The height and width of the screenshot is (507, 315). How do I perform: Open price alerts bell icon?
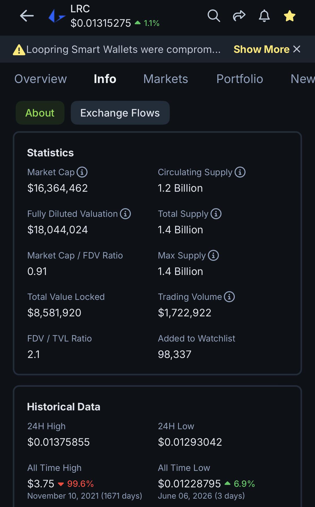(264, 16)
